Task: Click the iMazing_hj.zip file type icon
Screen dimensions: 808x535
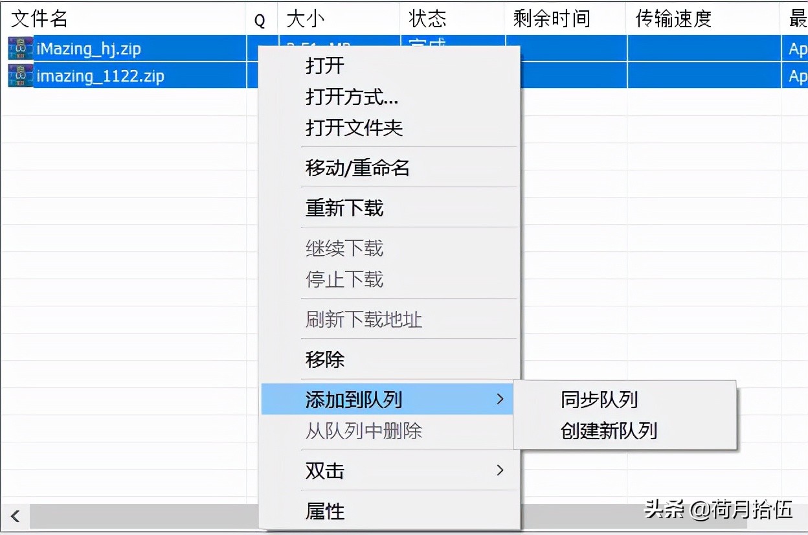Action: pos(20,48)
